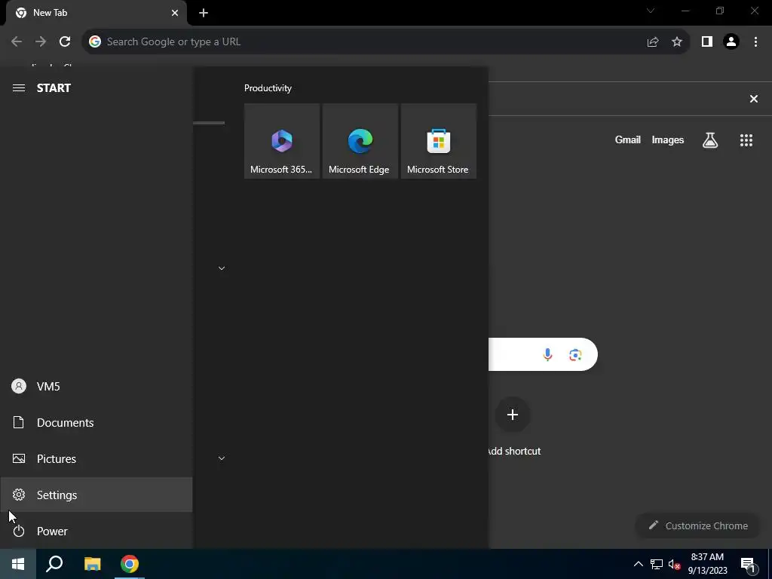Open Chrome profile avatar
Screen dimensions: 772x579
pos(731,42)
